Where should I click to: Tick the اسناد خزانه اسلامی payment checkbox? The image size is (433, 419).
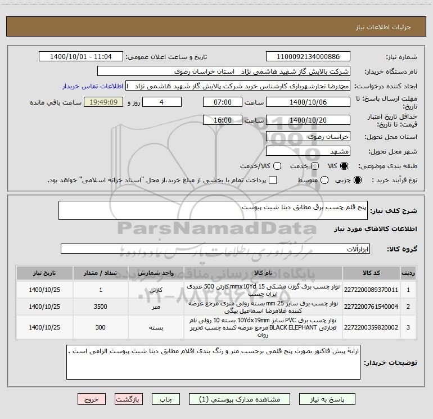click(x=273, y=180)
